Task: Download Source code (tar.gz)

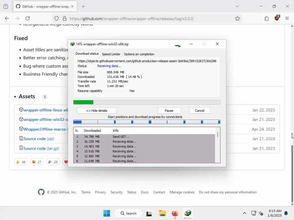Action: 41,148
